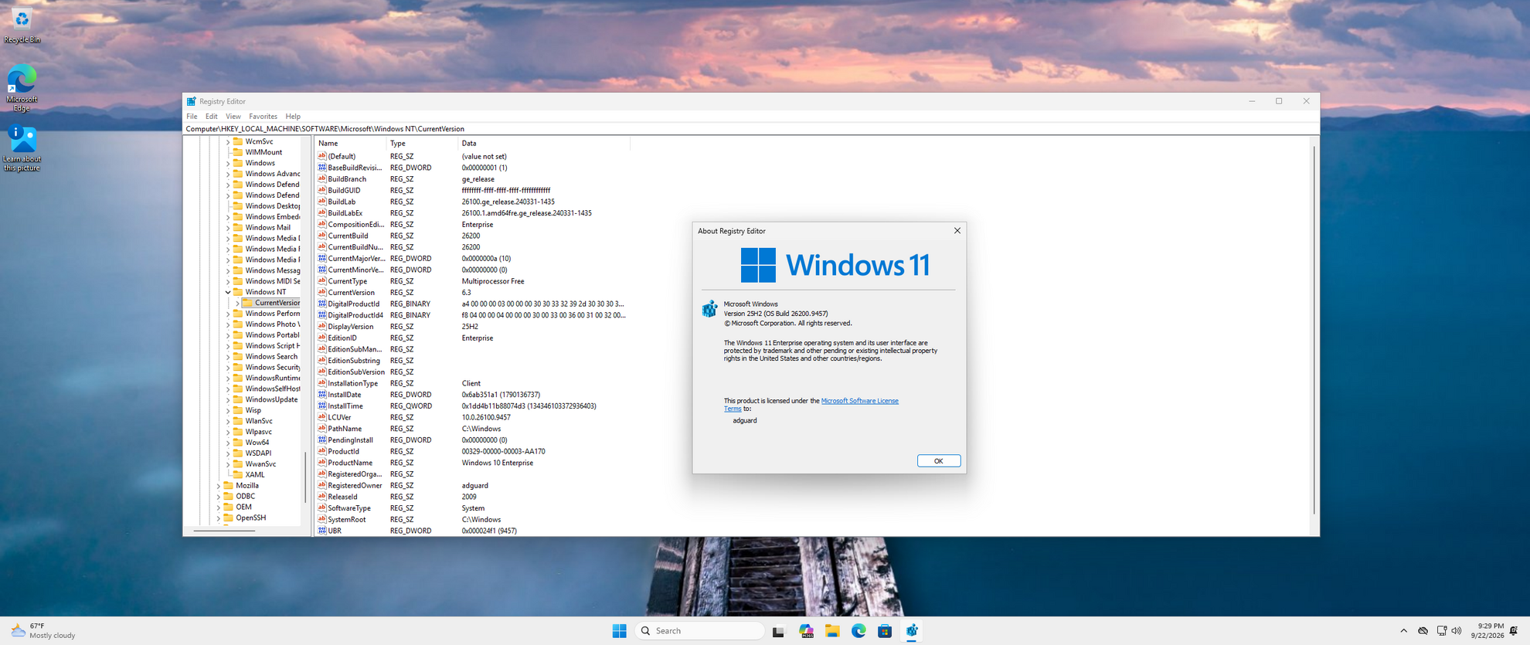The image size is (1530, 645).
Task: Show hidden icons in the system tray
Action: click(x=1403, y=631)
